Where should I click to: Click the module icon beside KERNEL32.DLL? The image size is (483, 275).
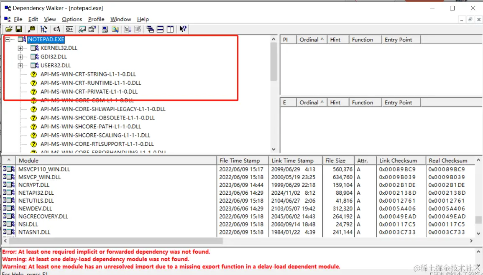pyautogui.click(x=33, y=48)
